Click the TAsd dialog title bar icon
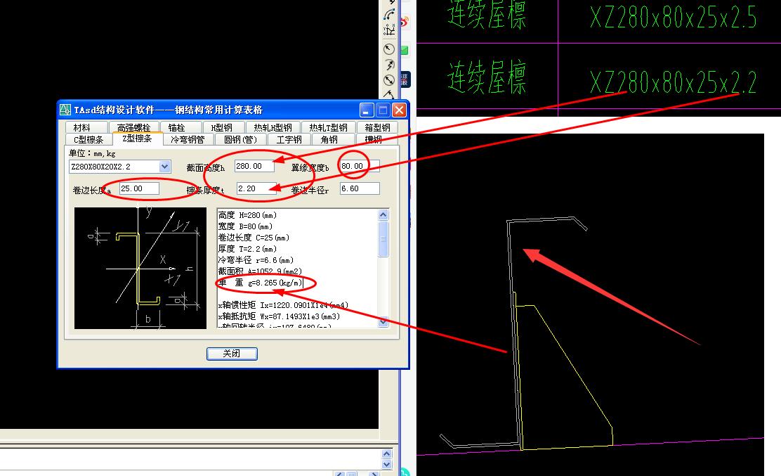 [x=65, y=110]
